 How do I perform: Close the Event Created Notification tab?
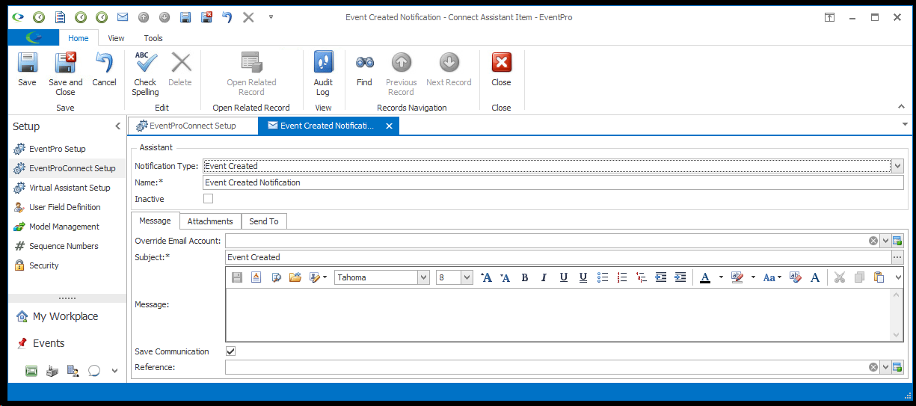[389, 126]
